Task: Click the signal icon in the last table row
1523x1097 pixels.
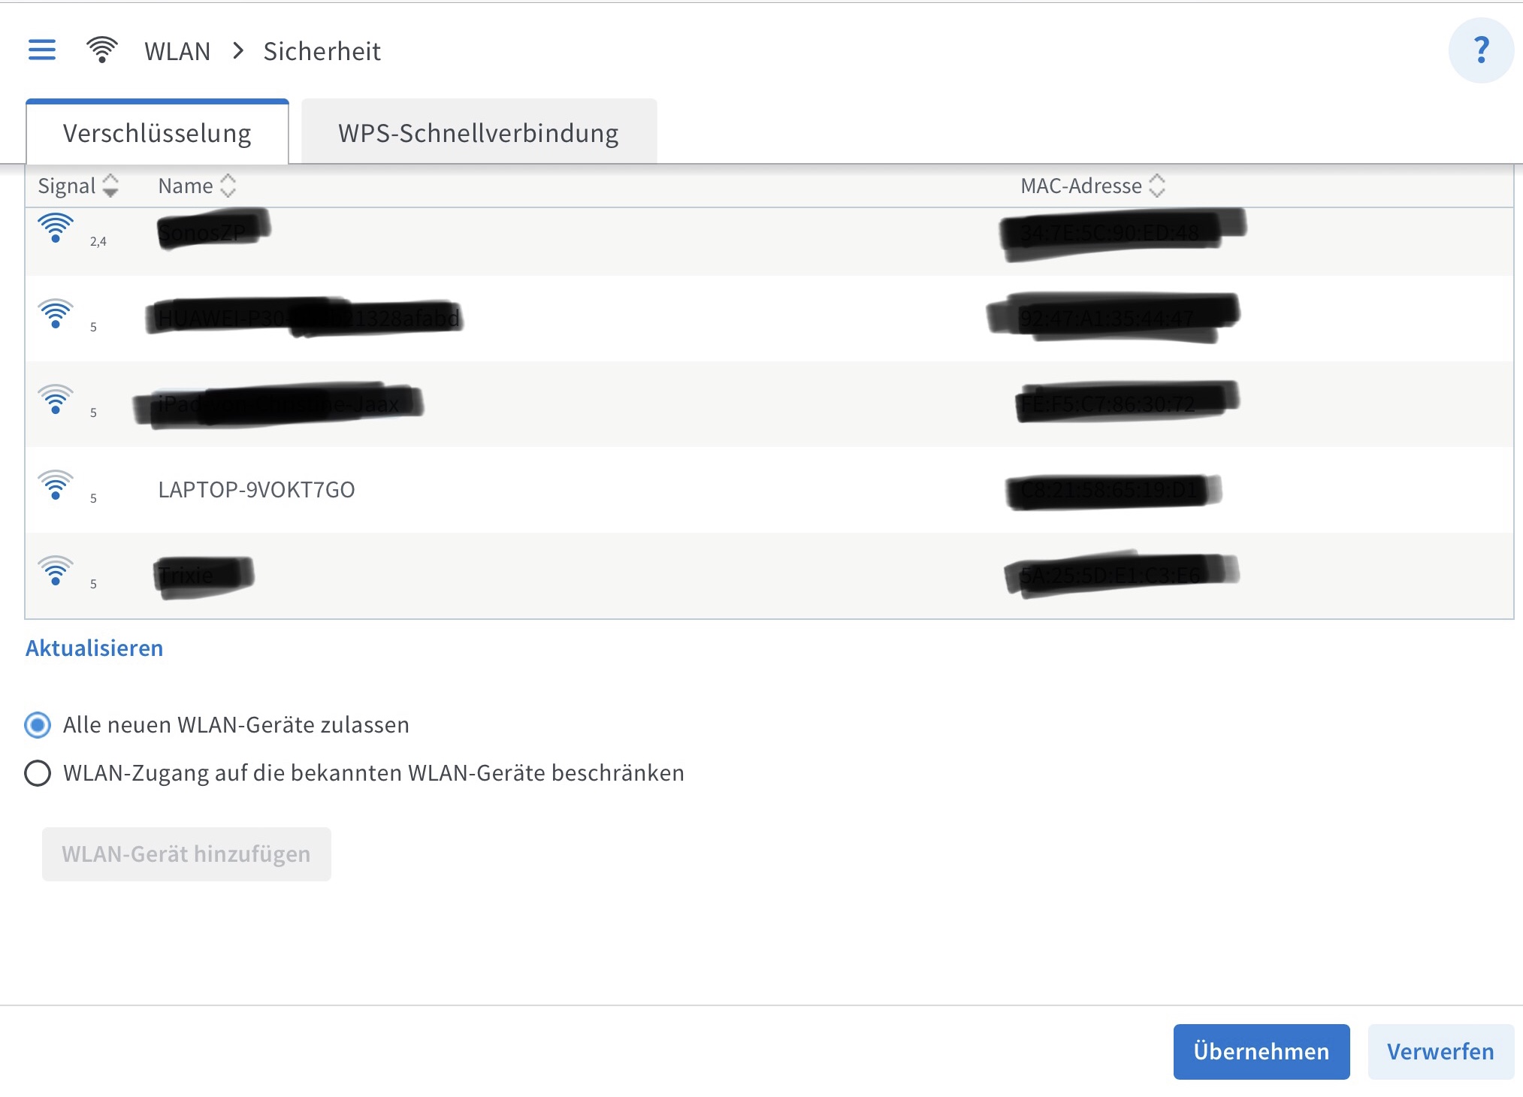Action: point(56,571)
